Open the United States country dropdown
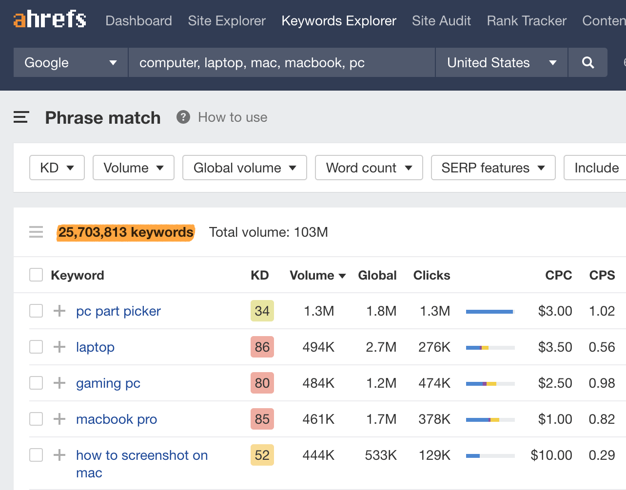Screen dimensions: 626x490 coord(501,62)
